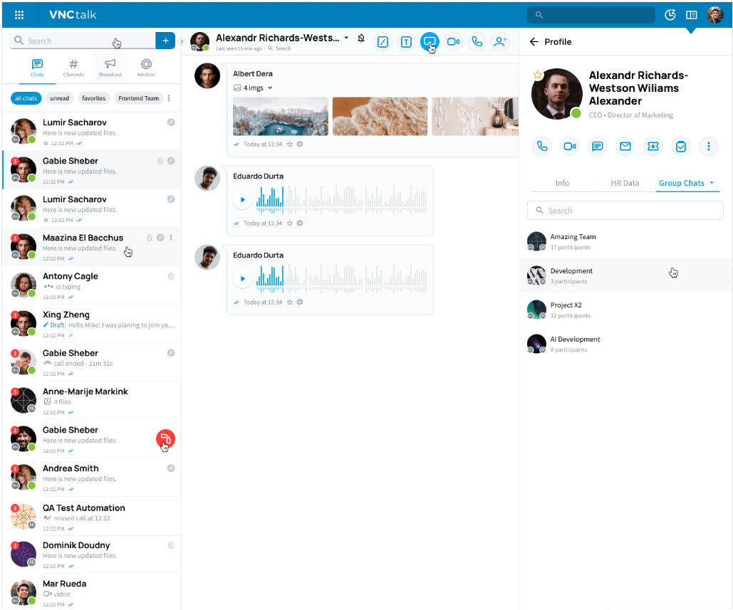
Task: Open dropdown next to Alexandr Richards-Wests name
Action: pyautogui.click(x=346, y=38)
